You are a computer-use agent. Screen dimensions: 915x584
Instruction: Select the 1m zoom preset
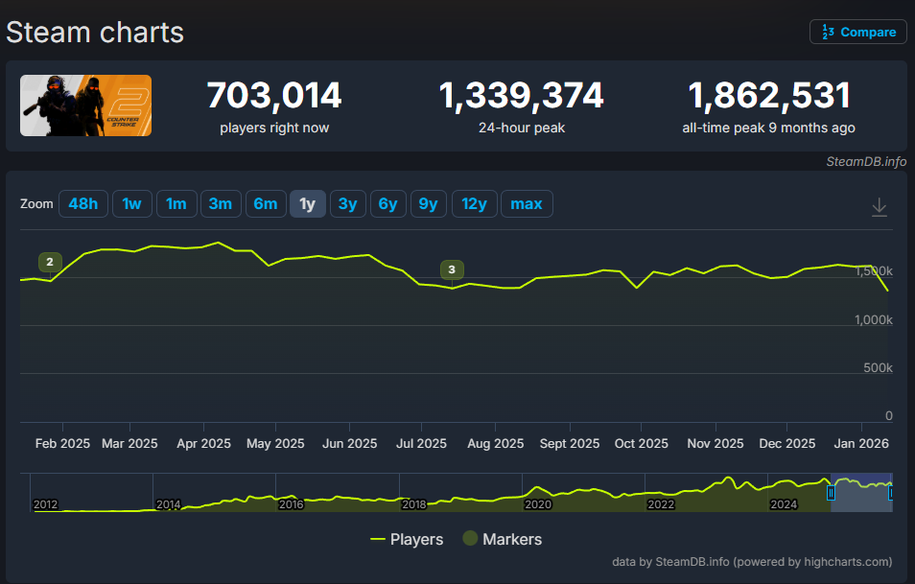click(x=176, y=203)
